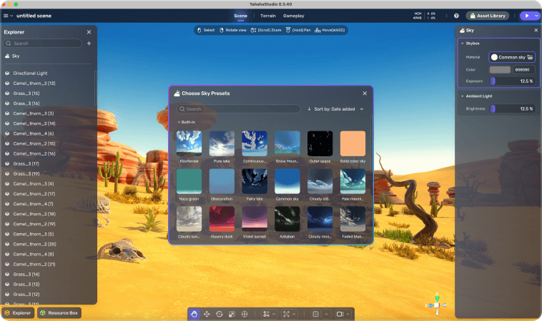
Task: Toggle the grid view icon in bottom toolbar
Action: pyautogui.click(x=314, y=314)
